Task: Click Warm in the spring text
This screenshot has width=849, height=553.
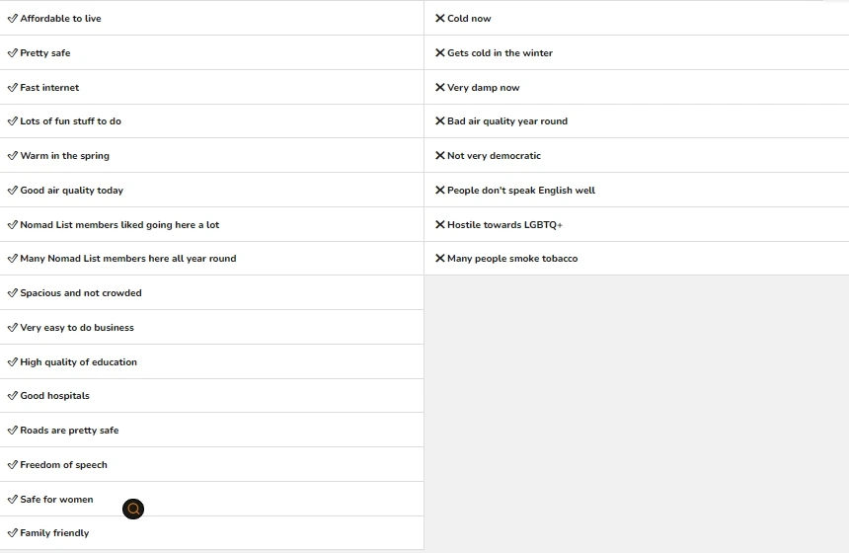Action: tap(64, 156)
